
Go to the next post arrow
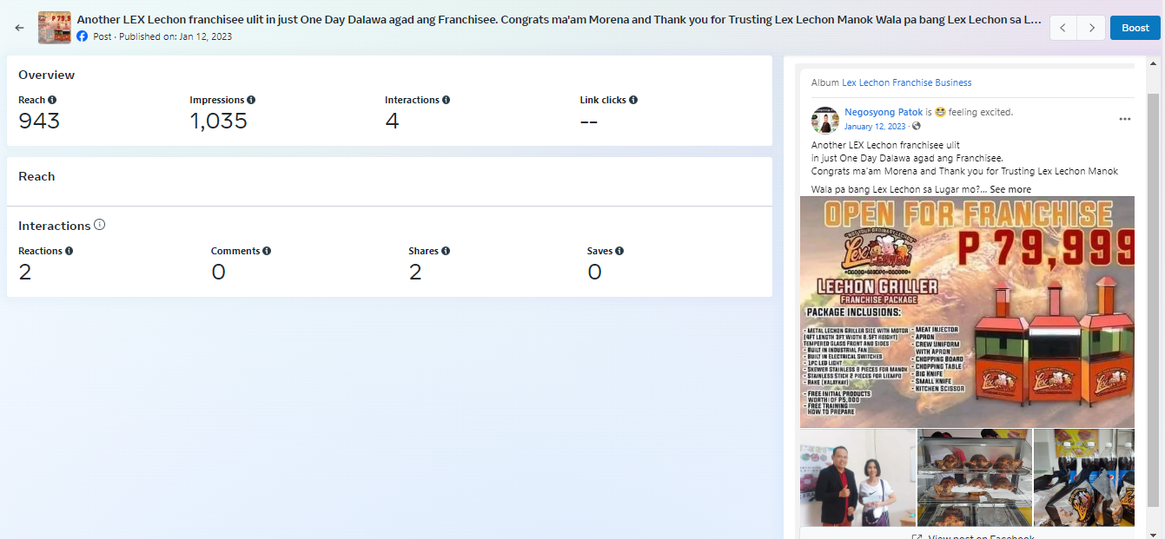click(1091, 28)
